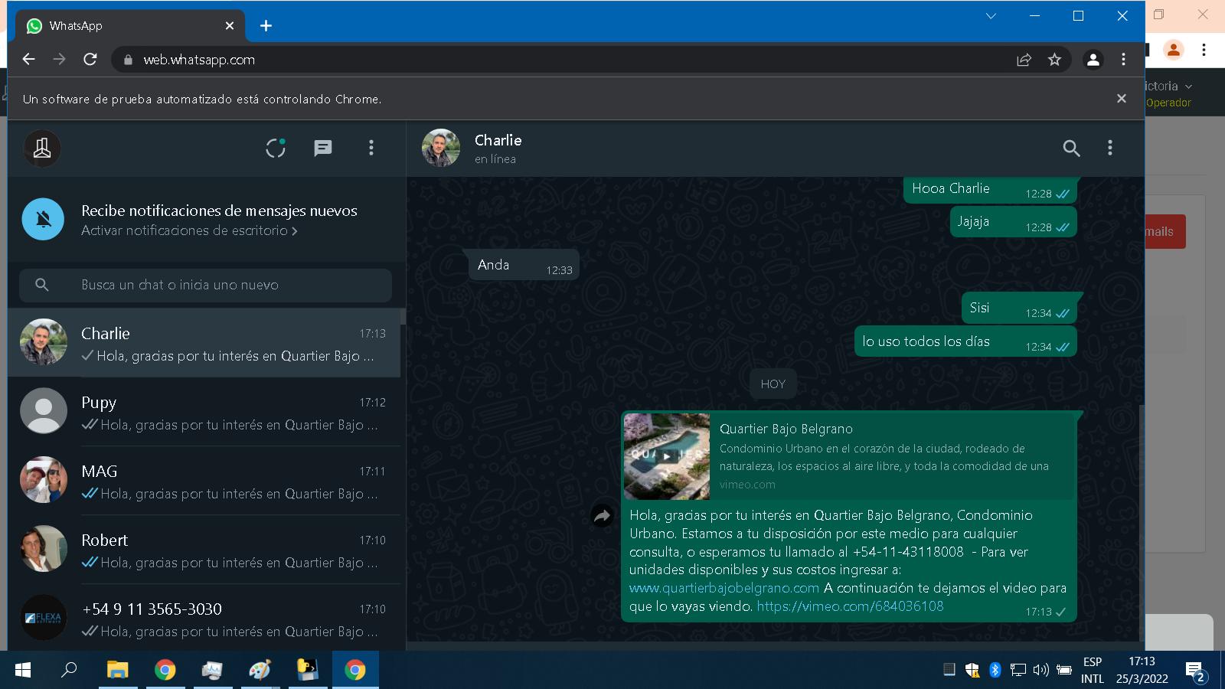This screenshot has width=1225, height=689.
Task: Open the Chrome tab search chevron
Action: pos(991,16)
